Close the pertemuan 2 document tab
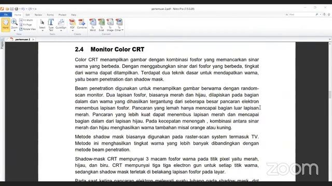The image size is (332, 186). 33,39
